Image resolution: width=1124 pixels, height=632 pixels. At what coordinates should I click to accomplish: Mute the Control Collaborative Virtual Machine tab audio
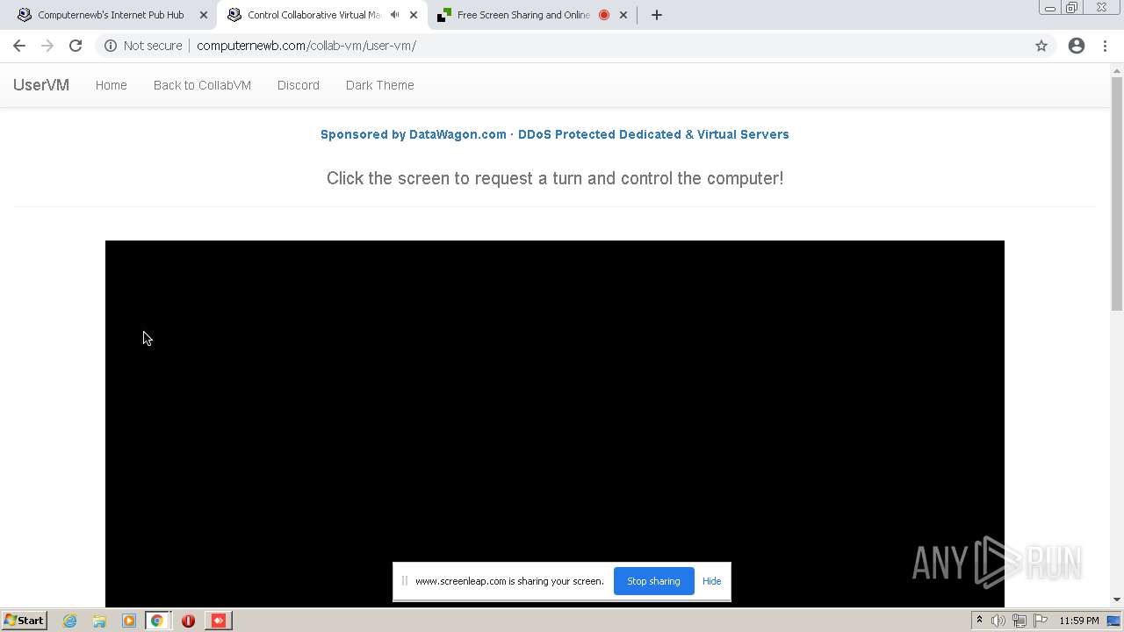pos(394,15)
